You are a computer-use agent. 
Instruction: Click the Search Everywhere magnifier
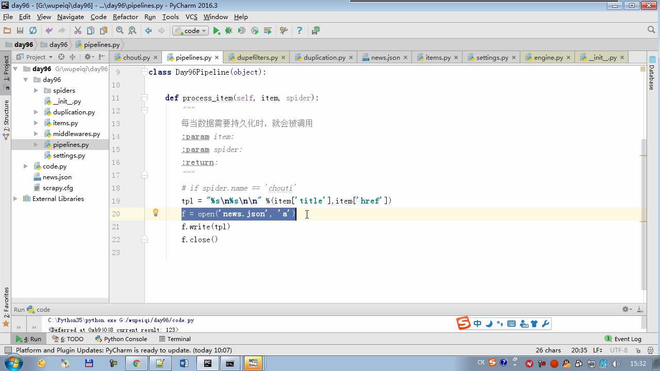(x=652, y=30)
